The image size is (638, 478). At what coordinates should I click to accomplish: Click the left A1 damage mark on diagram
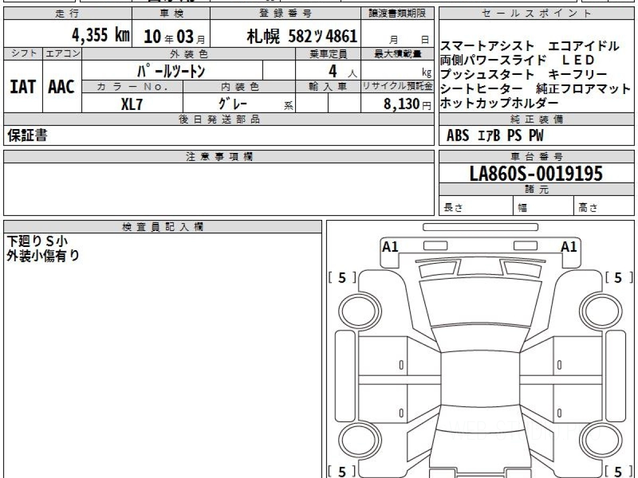click(x=390, y=246)
